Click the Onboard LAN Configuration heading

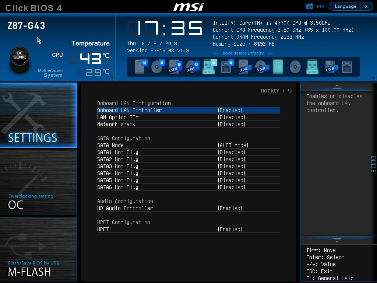pyautogui.click(x=134, y=103)
